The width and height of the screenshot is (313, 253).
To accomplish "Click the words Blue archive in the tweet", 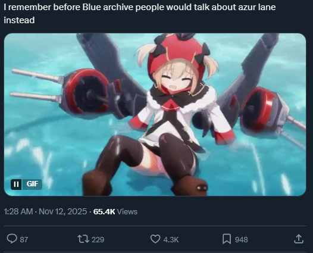I will click(108, 7).
